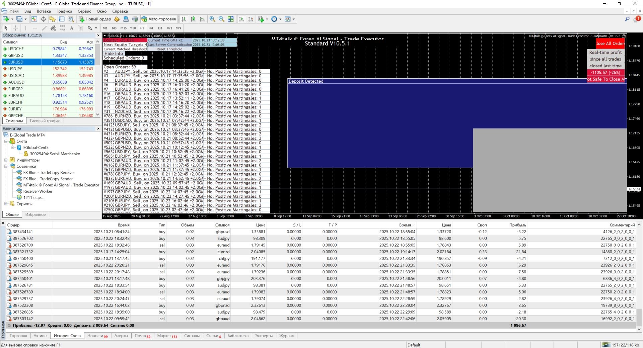643x348 pixels.
Task: Select the text label 'A' tool
Action: tap(71, 28)
